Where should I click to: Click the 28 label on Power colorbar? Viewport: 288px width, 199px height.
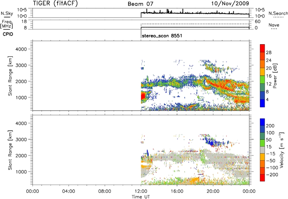269,52
